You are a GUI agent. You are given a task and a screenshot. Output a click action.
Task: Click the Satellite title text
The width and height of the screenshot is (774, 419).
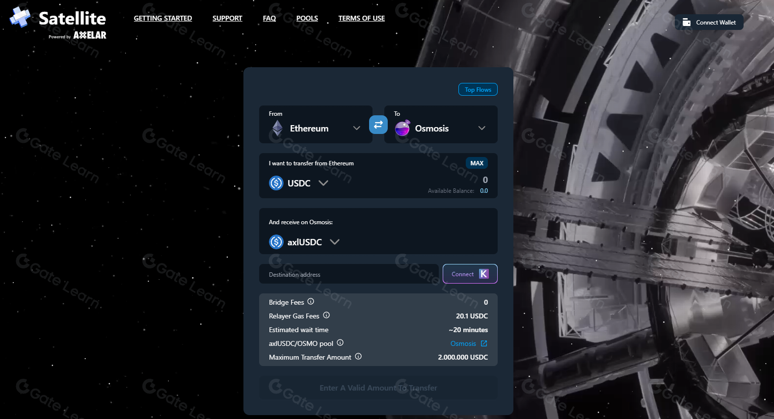[72, 18]
